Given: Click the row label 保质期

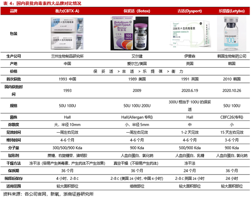Looking at the screenshot, I should coord(14,171).
